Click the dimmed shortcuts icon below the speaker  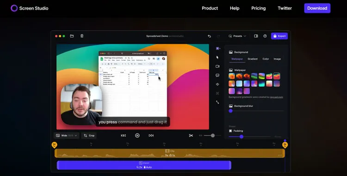(x=217, y=94)
